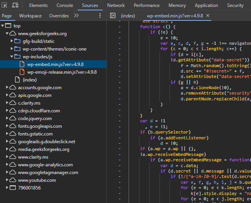
Task: Switch to the (index) editor tab
Action: 128,16
